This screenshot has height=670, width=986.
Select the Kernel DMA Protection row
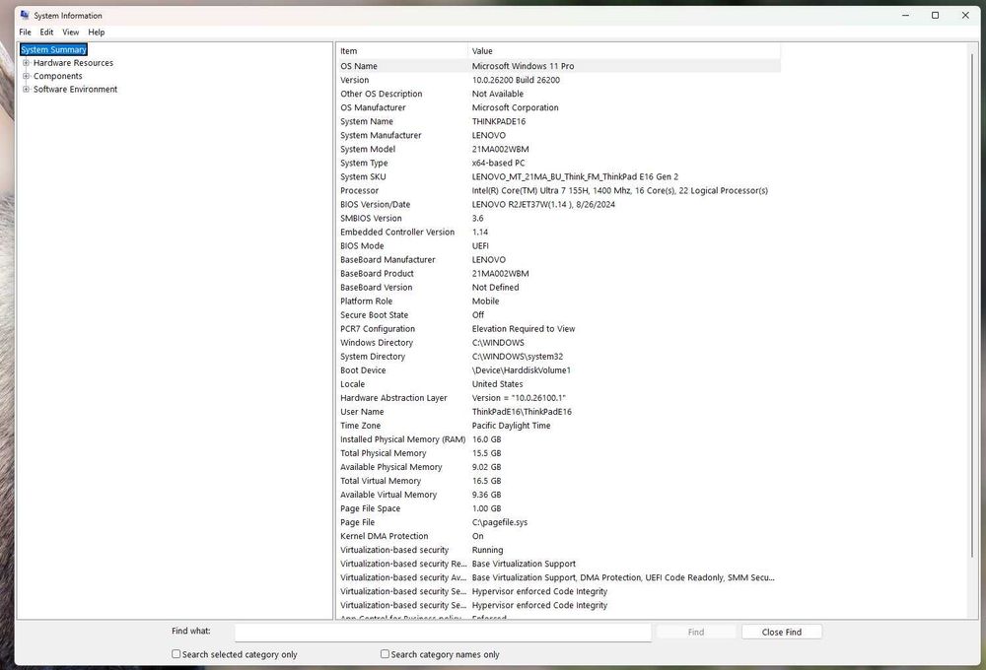point(558,536)
